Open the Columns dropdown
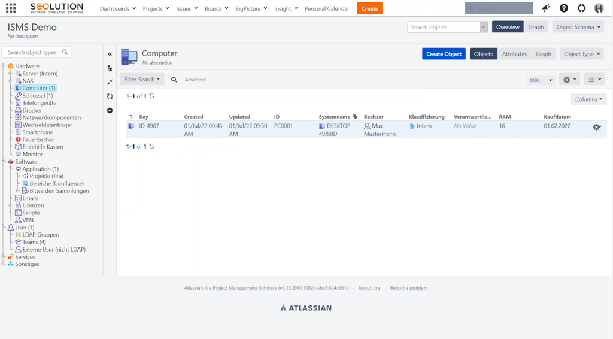Viewport: 613px width, 339px height. click(588, 99)
